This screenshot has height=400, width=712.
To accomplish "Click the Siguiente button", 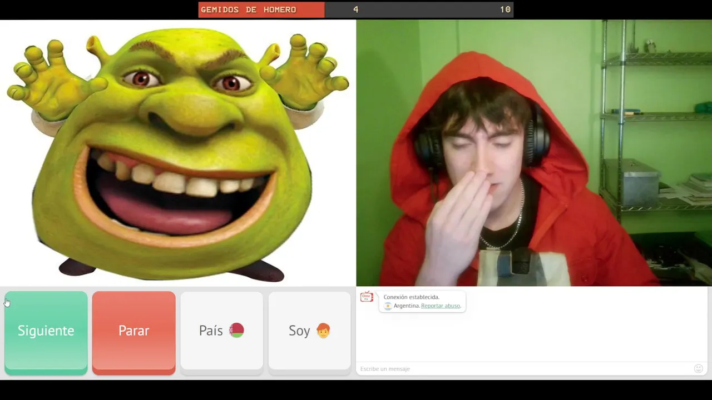I will point(46,333).
